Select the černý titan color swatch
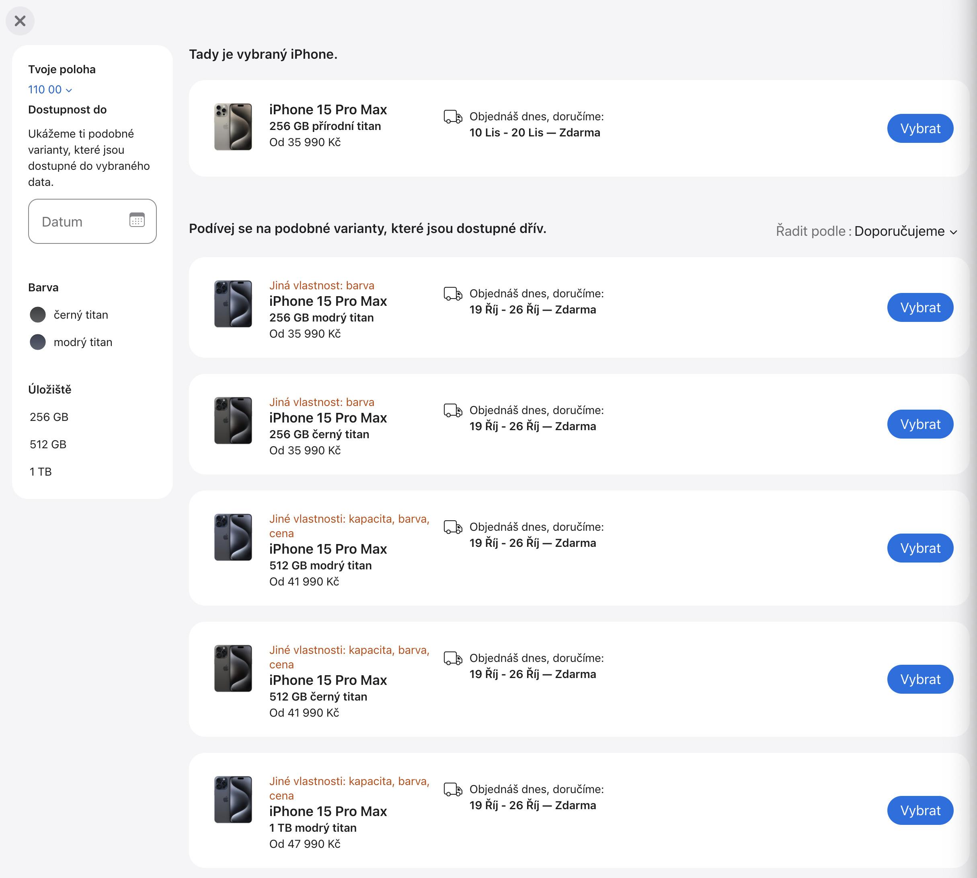 click(38, 315)
